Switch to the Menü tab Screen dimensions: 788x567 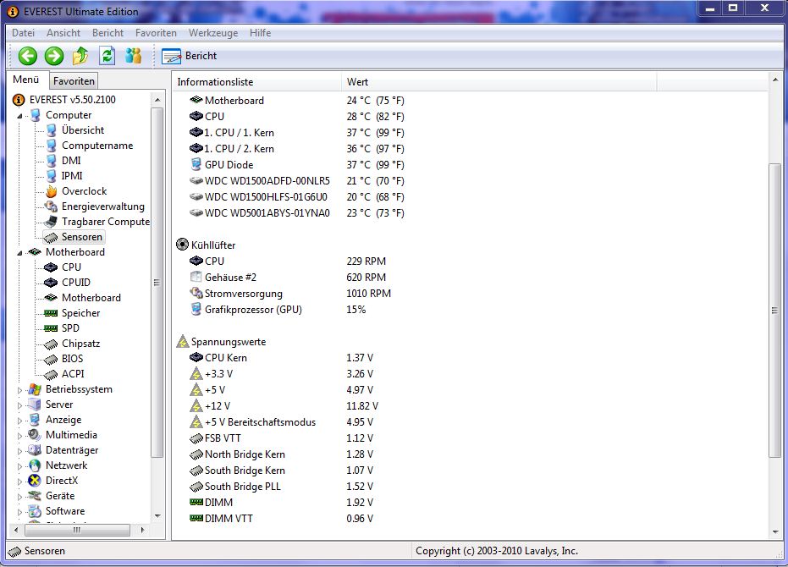26,80
